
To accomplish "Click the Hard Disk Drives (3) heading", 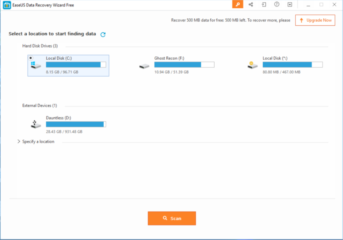I will 40,46.
